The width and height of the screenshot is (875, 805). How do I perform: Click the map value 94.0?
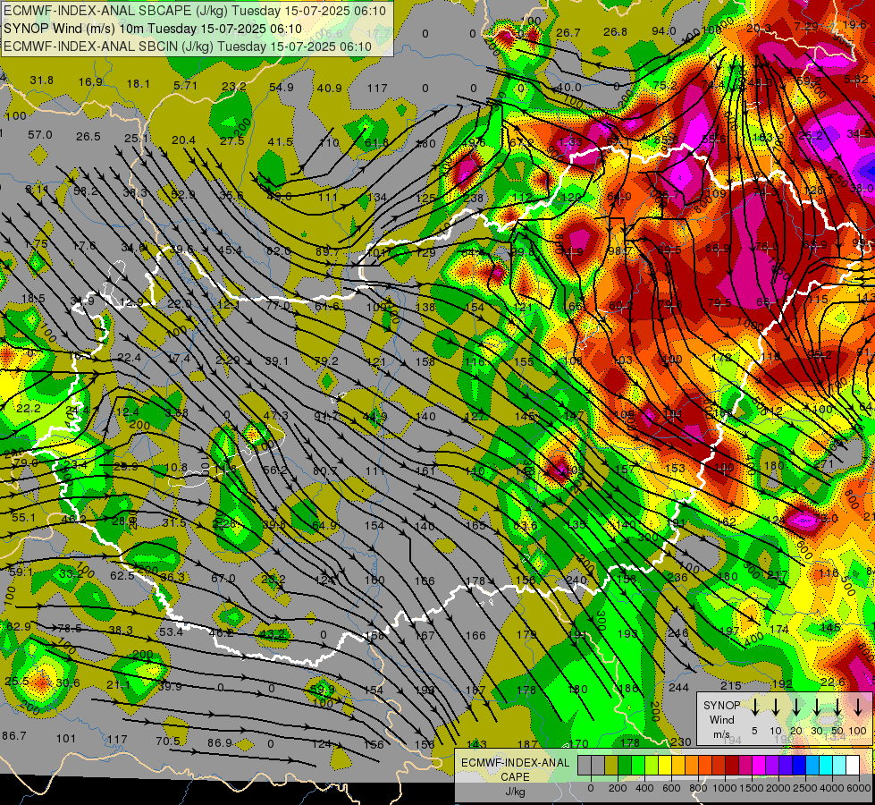[663, 31]
